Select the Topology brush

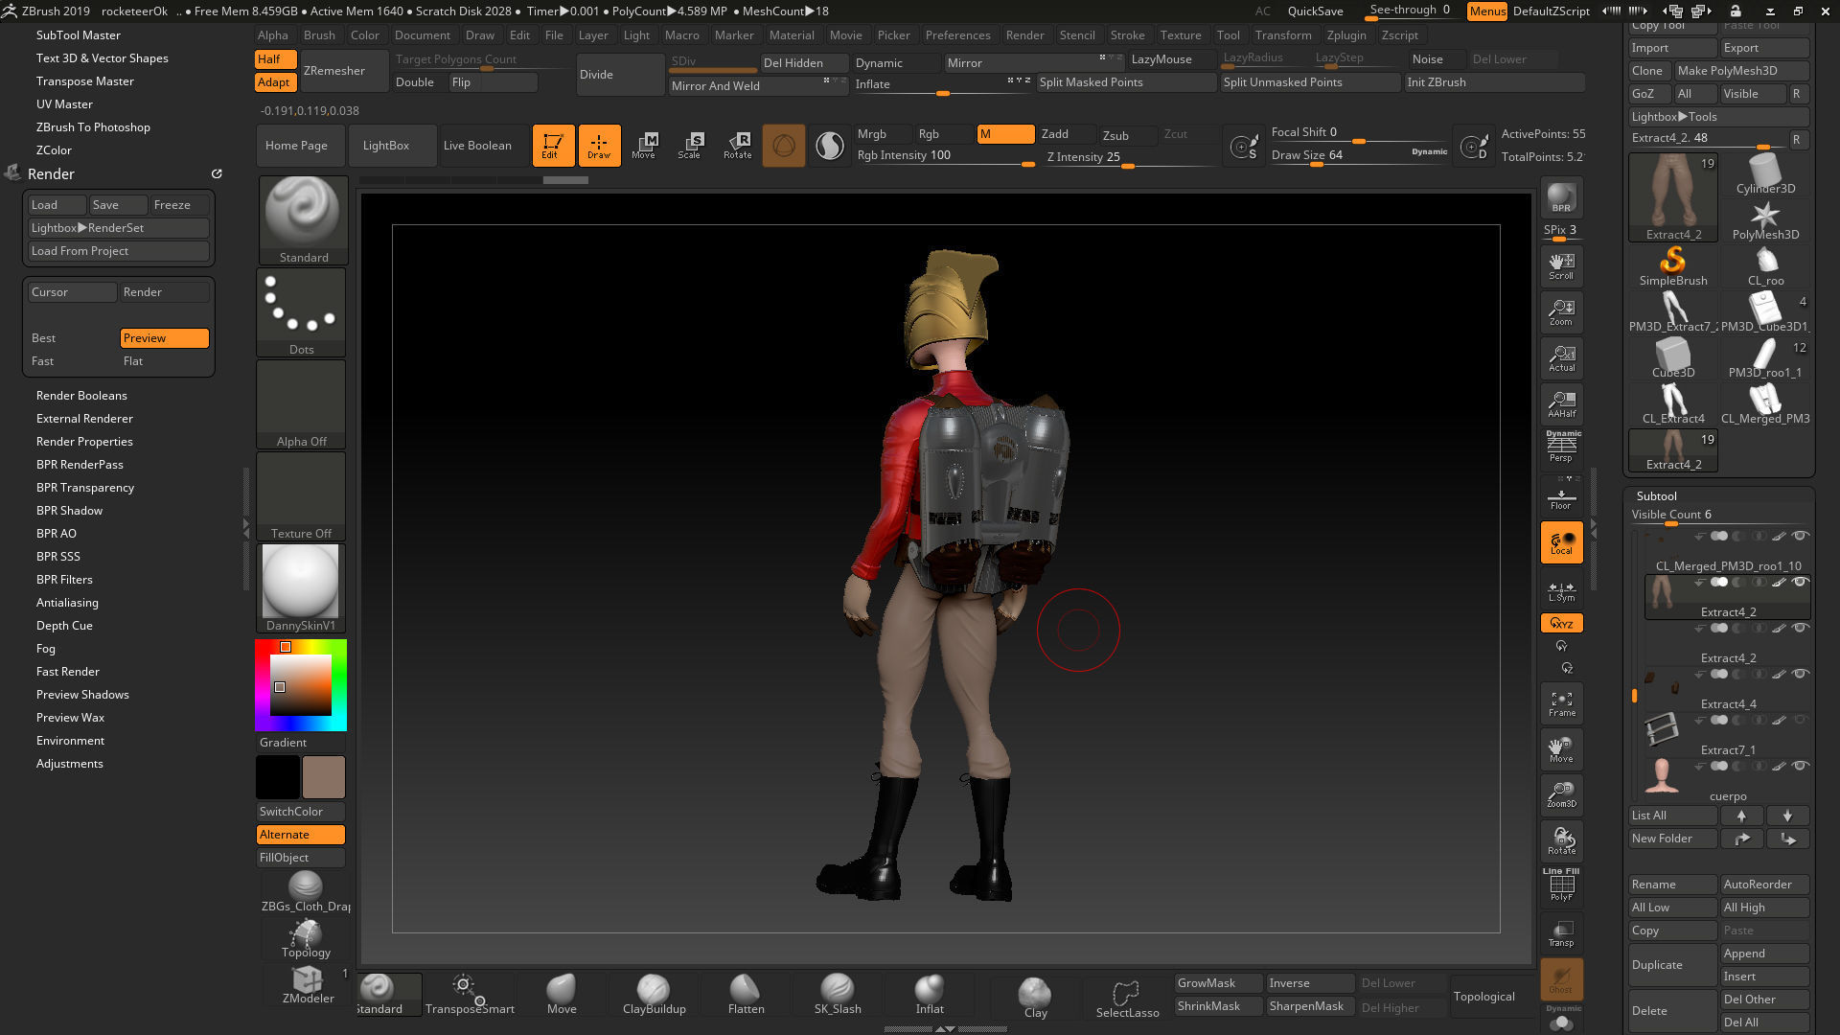tap(306, 938)
